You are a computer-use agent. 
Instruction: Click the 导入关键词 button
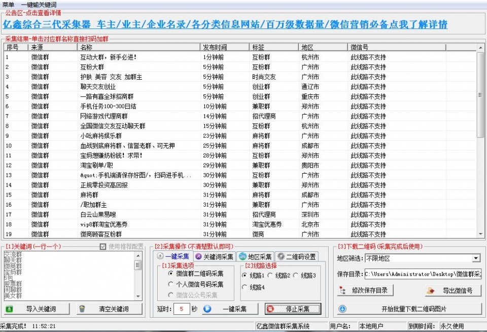pyautogui.click(x=37, y=309)
